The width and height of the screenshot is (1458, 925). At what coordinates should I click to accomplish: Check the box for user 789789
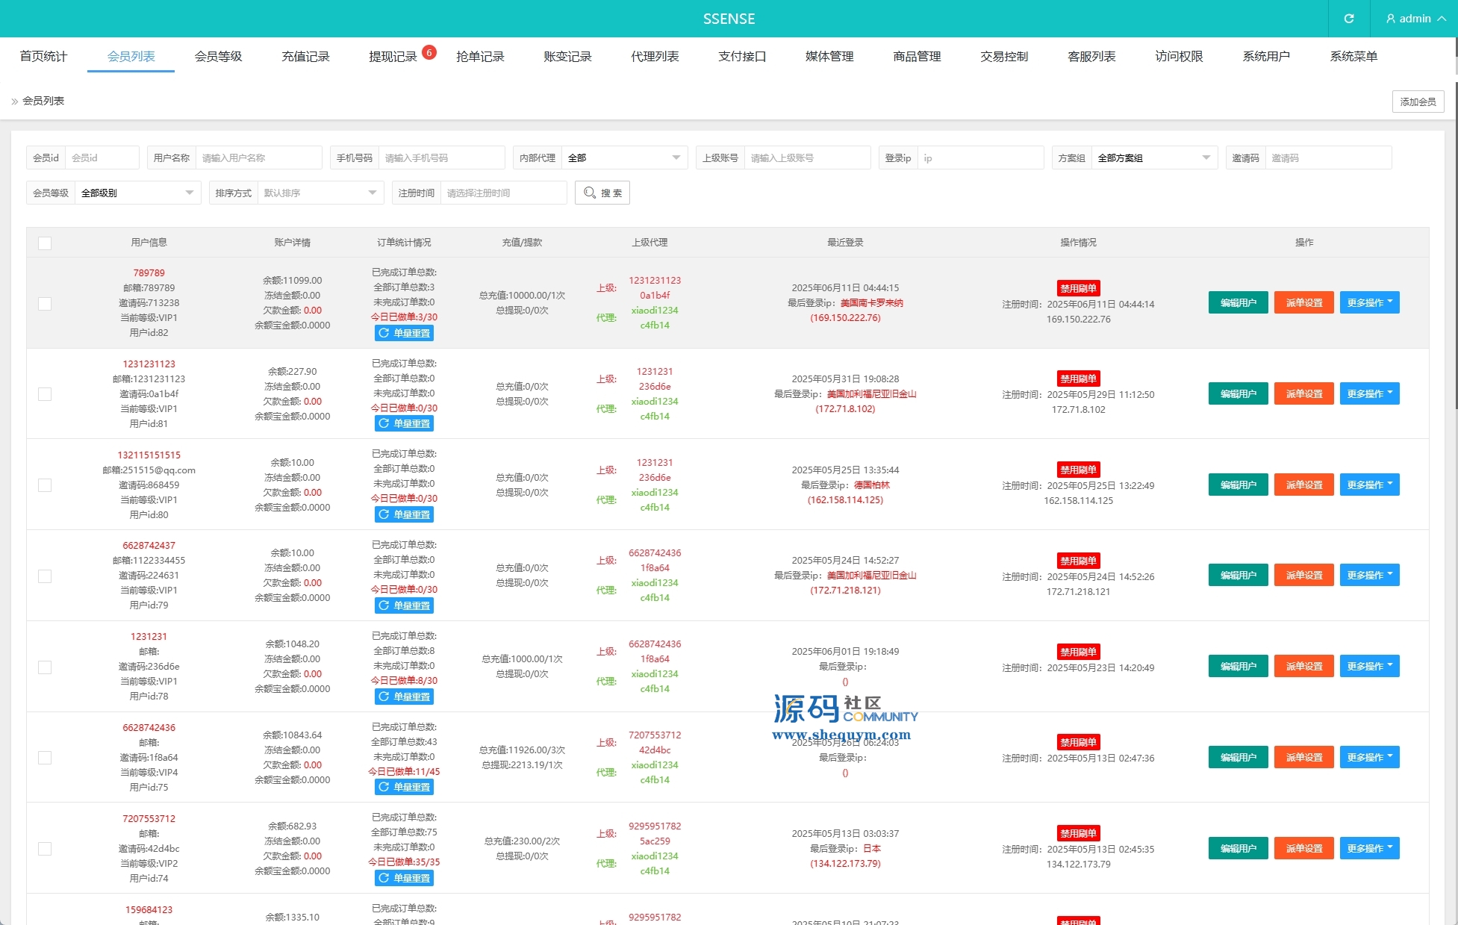[x=45, y=303]
